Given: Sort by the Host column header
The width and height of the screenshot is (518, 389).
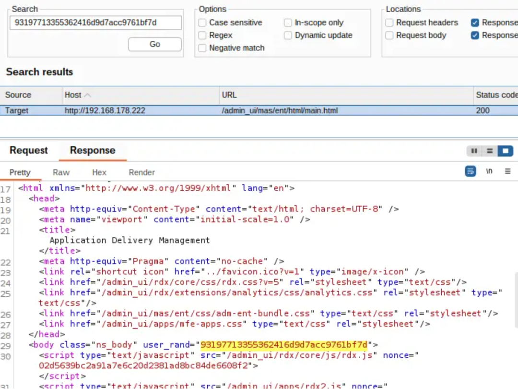Looking at the screenshot, I should pyautogui.click(x=141, y=95).
